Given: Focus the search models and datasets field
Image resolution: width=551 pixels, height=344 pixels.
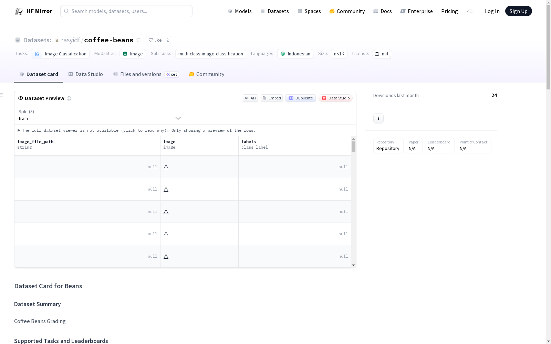Looking at the screenshot, I should 126,11.
